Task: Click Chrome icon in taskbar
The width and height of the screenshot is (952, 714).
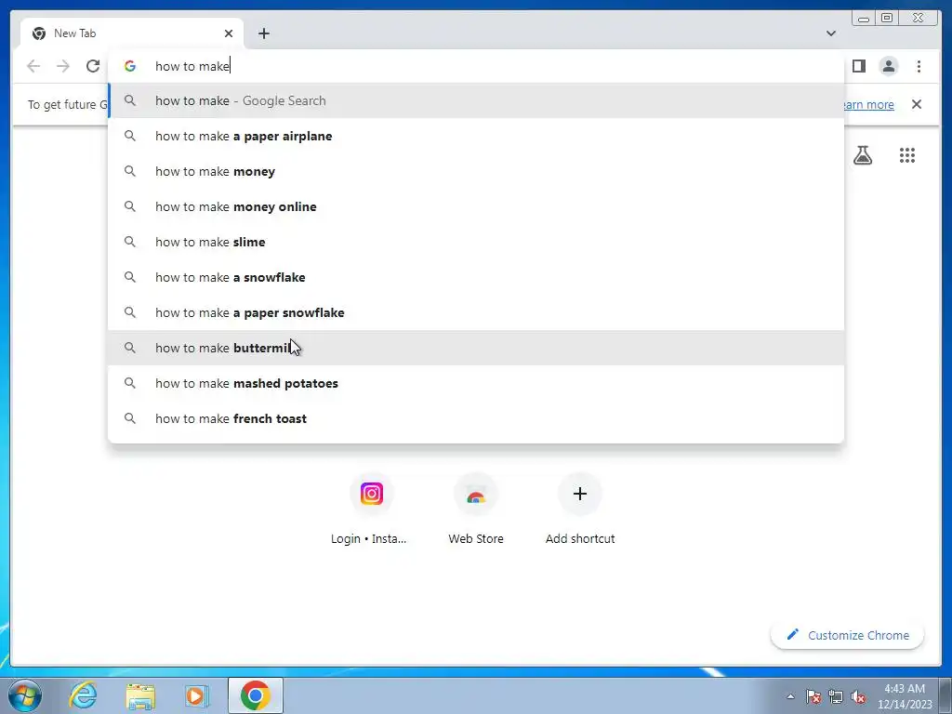Action: 255,695
